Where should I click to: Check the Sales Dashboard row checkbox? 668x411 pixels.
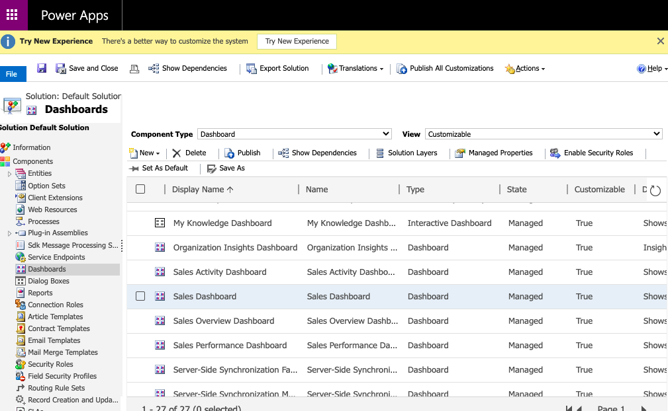click(140, 296)
